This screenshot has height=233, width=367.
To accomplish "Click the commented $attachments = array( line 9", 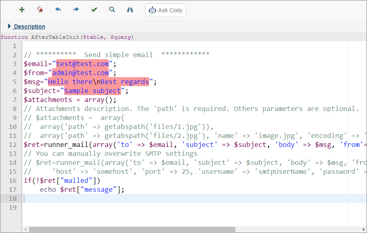I will point(74,118).
